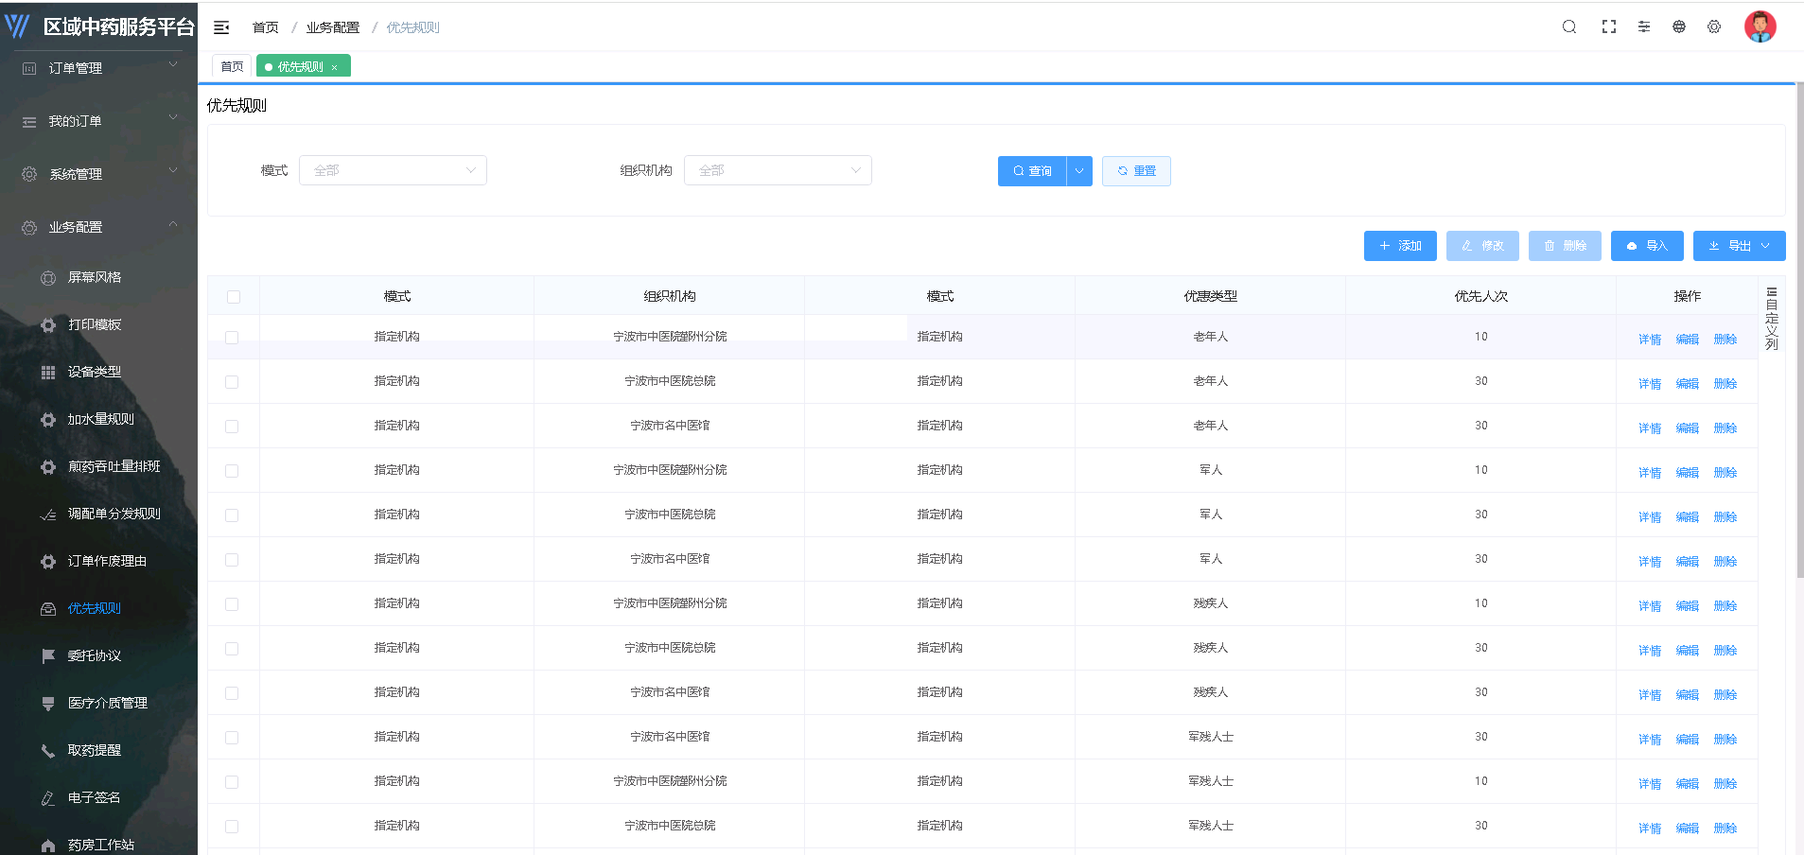Click the 优先人次 column header
Viewport: 1804px width, 855px height.
[1481, 296]
